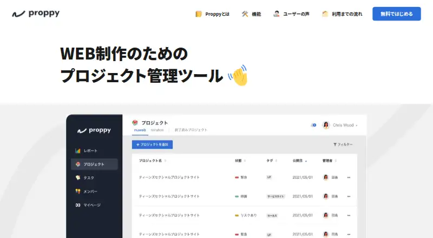Sort by the 公開日 column arrow
433x238 pixels.
[306, 161]
